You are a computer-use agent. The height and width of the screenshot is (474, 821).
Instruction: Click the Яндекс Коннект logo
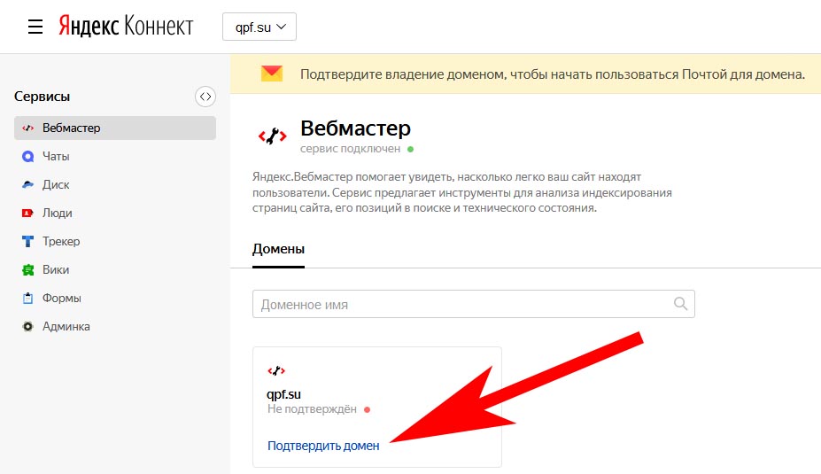coord(126,27)
